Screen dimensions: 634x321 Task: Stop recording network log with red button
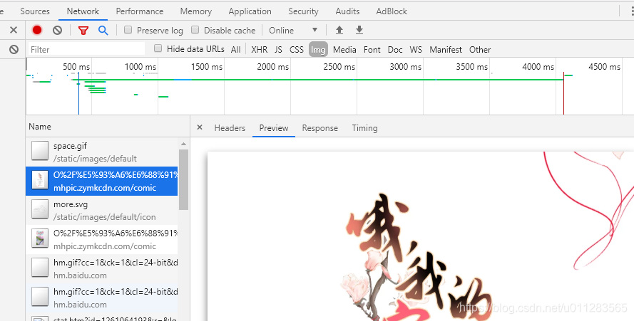(x=37, y=31)
